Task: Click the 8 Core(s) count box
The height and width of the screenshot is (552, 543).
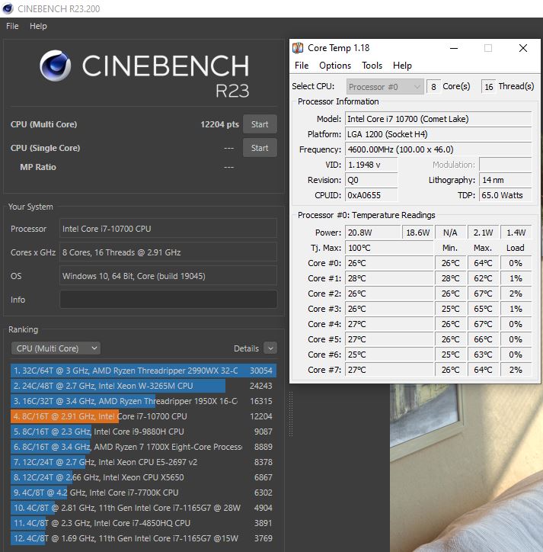Action: 433,87
